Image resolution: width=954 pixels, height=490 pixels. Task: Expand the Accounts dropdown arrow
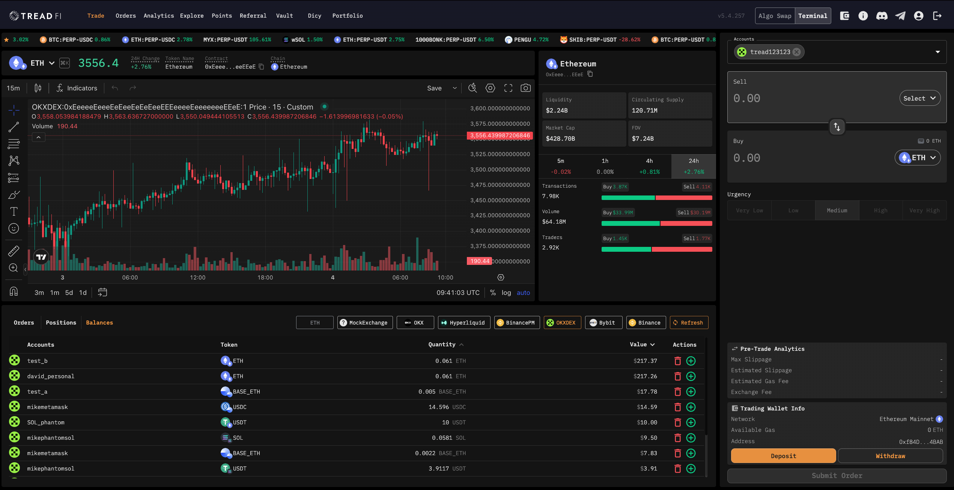tap(937, 52)
